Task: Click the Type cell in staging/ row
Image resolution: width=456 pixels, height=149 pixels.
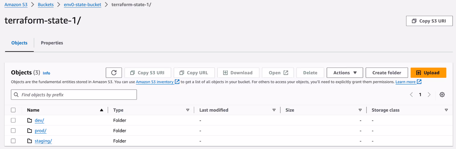Action: [120, 141]
